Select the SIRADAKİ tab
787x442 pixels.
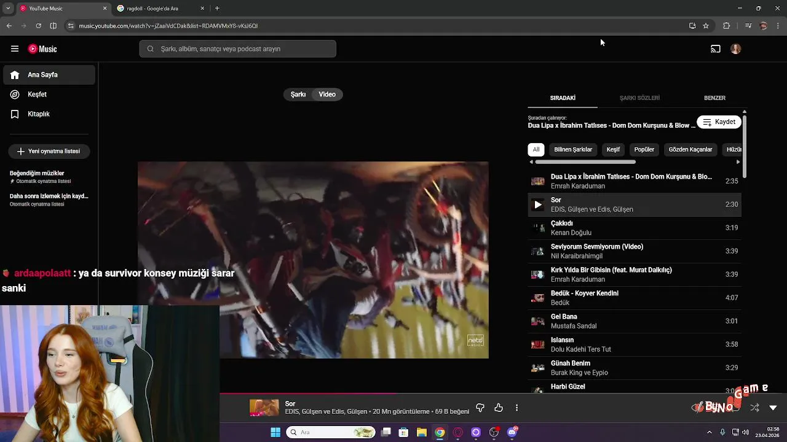[563, 98]
